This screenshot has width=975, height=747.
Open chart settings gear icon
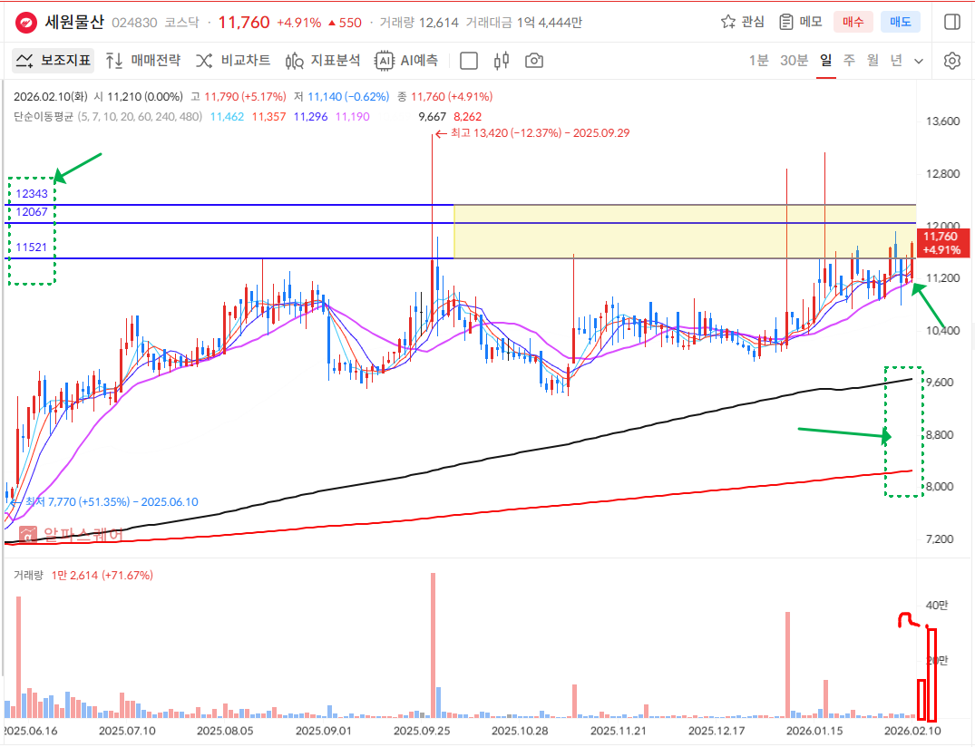point(951,61)
